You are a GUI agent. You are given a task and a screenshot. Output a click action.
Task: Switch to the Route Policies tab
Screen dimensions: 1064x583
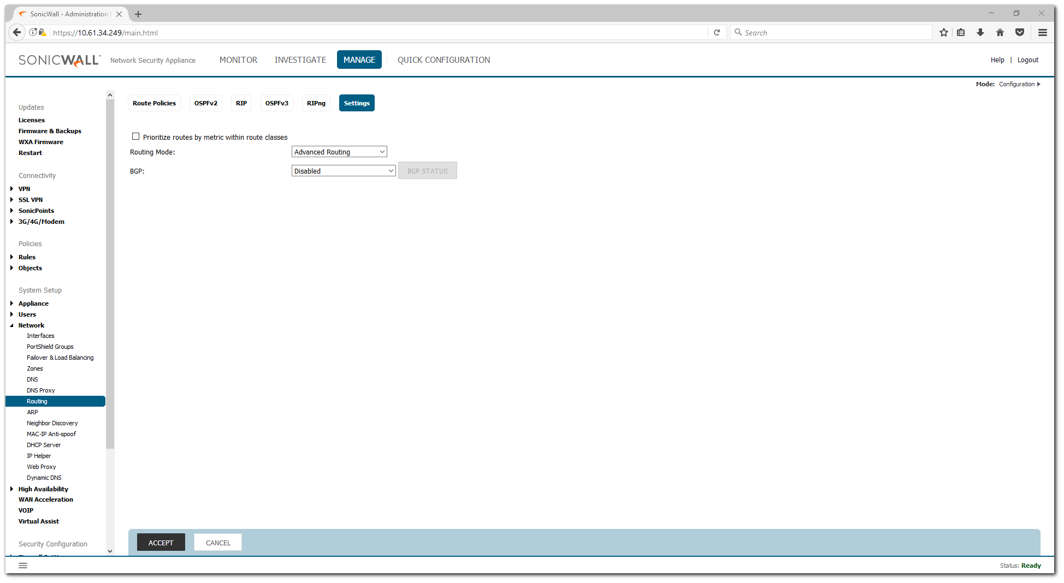click(154, 103)
